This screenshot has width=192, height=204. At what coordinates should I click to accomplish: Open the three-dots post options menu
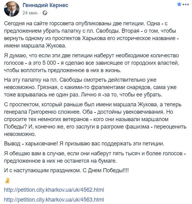pyautogui.click(x=186, y=5)
